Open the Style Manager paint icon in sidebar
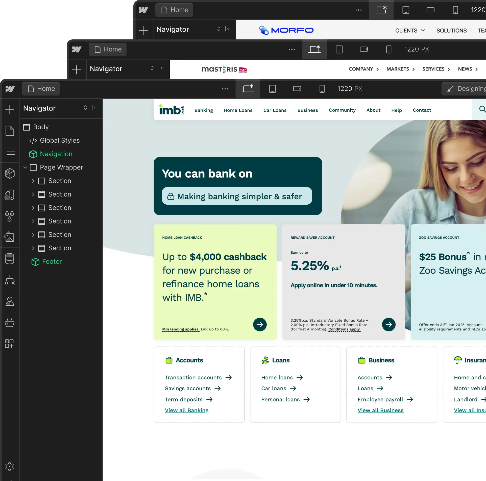The width and height of the screenshot is (486, 481). pos(10,195)
